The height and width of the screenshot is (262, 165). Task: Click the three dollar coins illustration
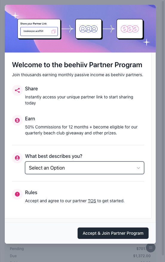point(129,29)
